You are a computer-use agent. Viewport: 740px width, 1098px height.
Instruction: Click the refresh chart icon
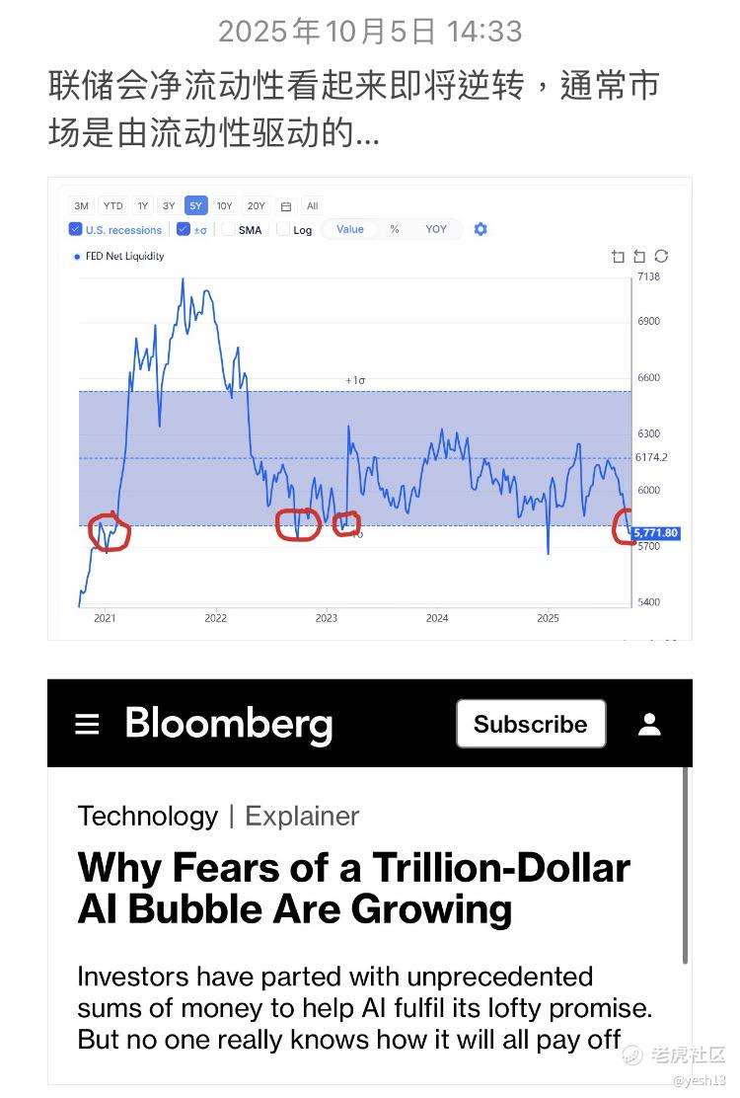pos(661,257)
